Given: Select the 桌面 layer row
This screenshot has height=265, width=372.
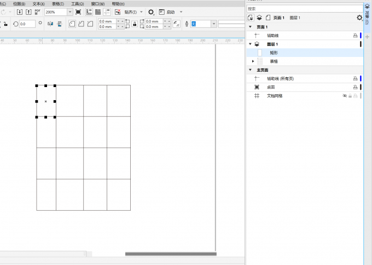Looking at the screenshot, I should click(x=305, y=87).
